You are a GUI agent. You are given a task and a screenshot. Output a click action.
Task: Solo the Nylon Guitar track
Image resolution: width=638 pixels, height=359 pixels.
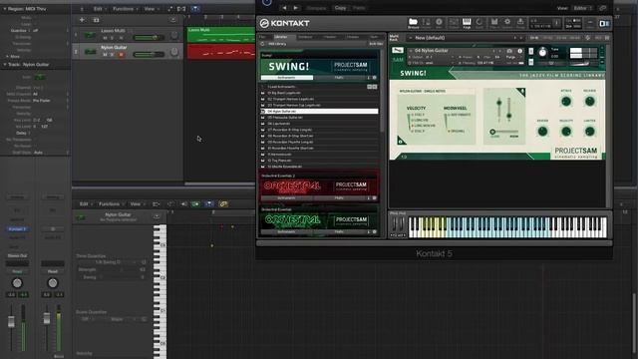click(x=113, y=54)
